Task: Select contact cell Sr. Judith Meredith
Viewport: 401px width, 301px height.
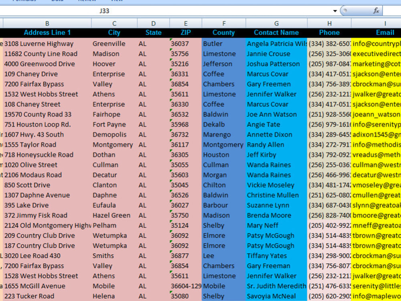Action: [x=276, y=286]
